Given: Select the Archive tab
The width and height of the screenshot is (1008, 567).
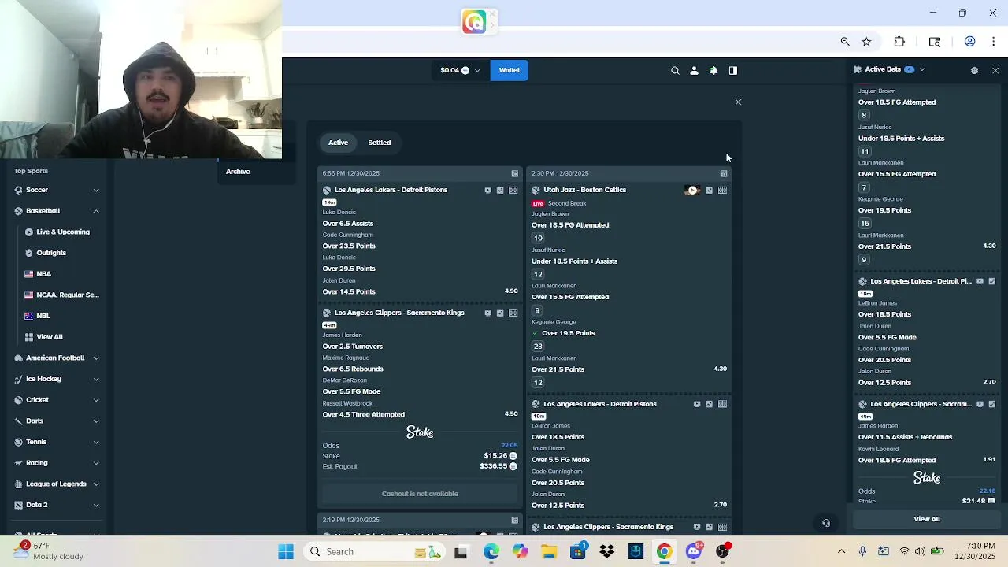Looking at the screenshot, I should 238,172.
